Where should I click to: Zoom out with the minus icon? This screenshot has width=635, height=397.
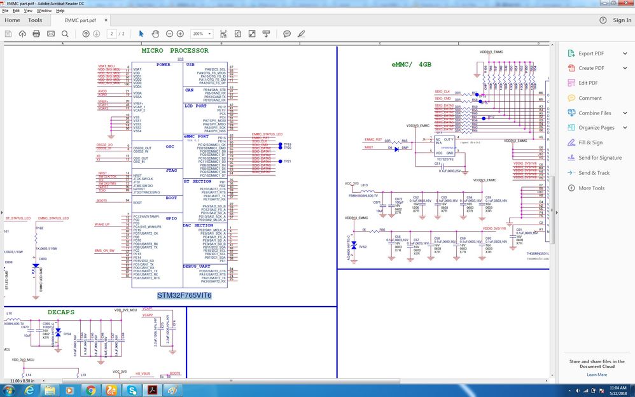(170, 34)
